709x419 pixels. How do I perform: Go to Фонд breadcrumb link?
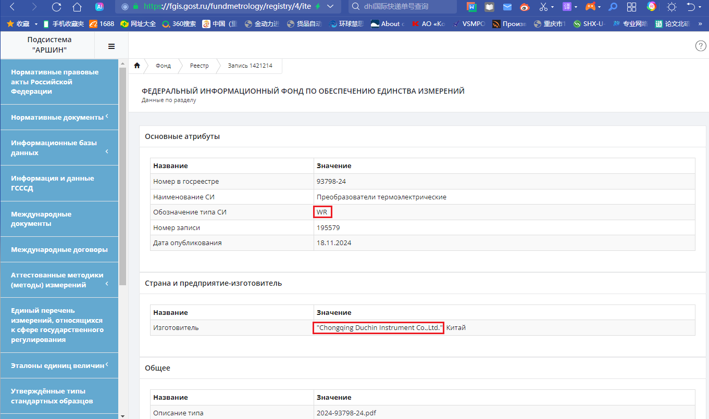[163, 66]
